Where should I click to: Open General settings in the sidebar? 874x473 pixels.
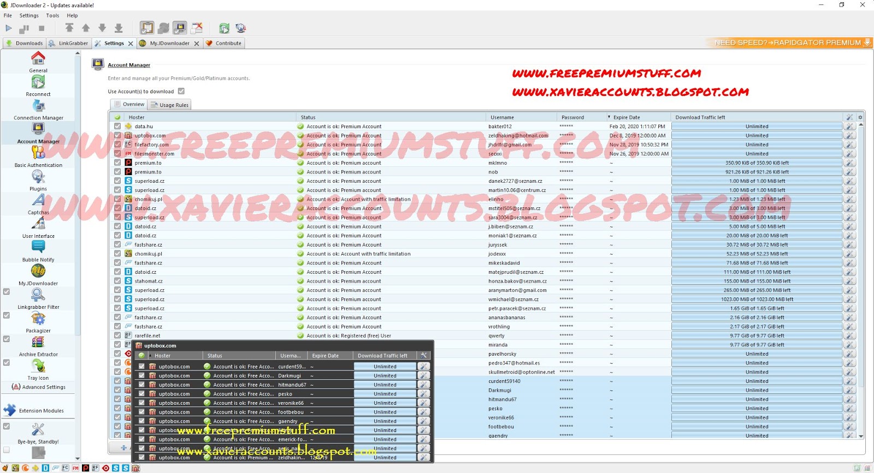[38, 62]
